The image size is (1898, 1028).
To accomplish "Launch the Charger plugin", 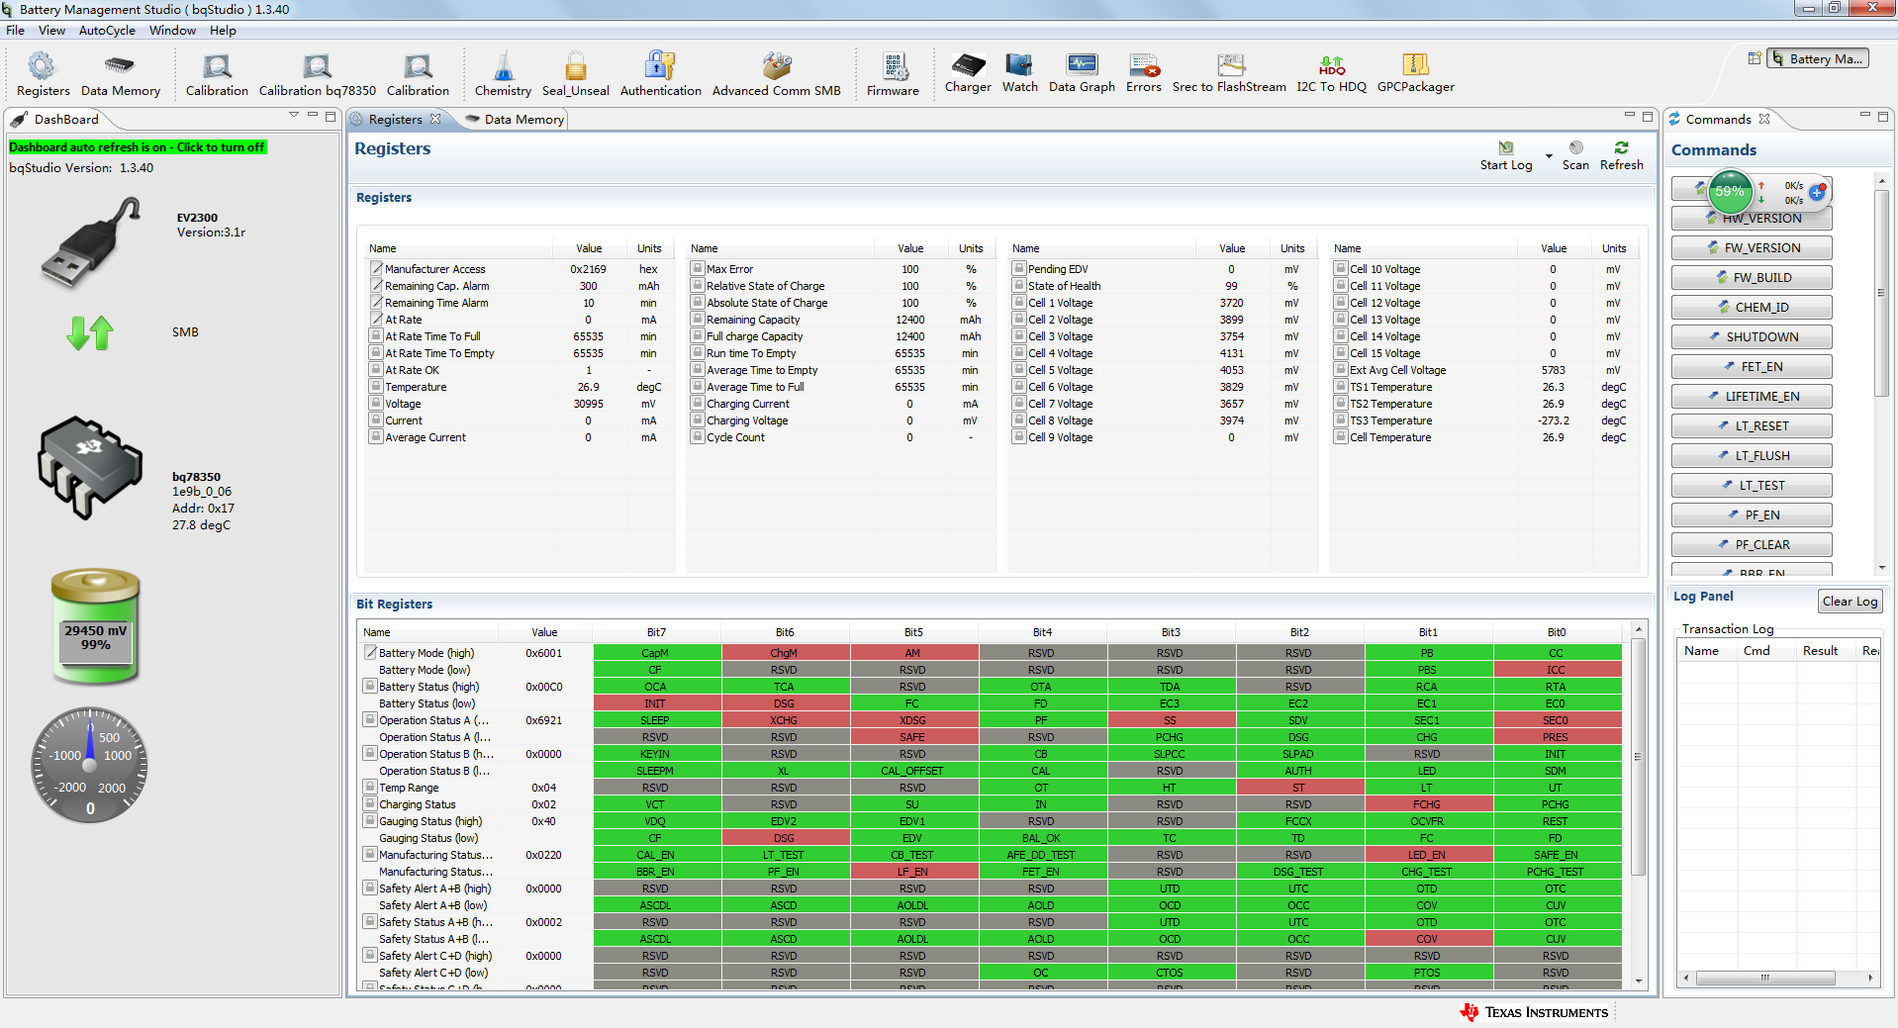I will [x=968, y=73].
